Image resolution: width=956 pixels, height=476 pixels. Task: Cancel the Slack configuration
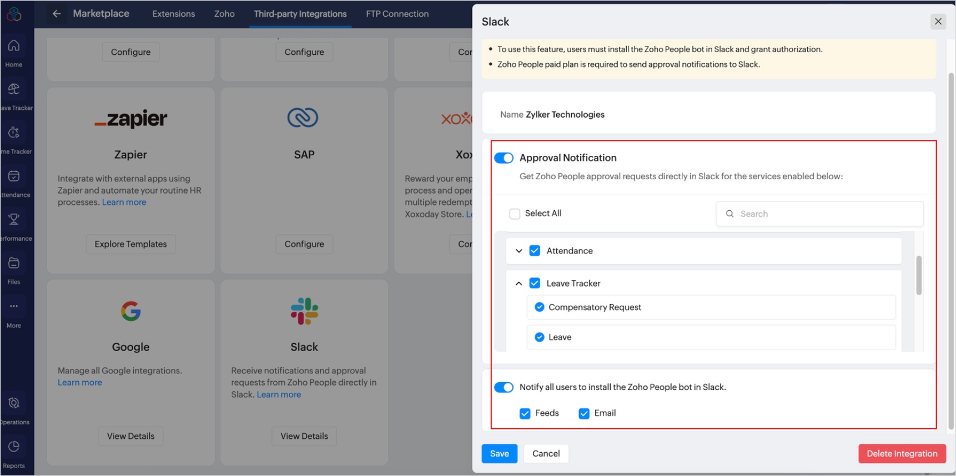546,454
